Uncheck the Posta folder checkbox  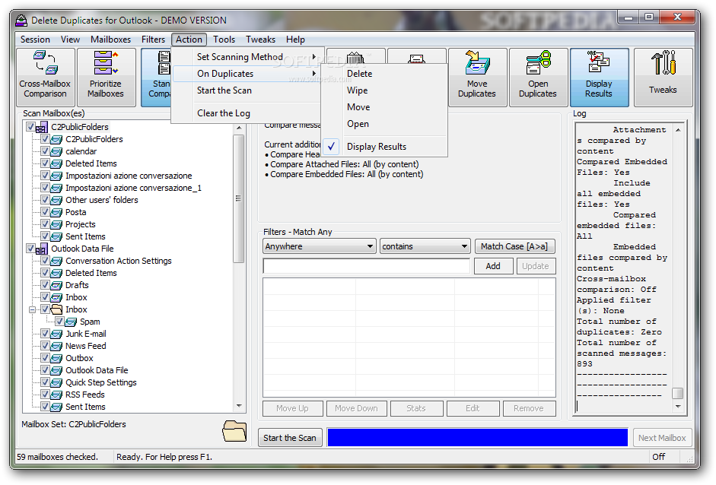click(45, 211)
